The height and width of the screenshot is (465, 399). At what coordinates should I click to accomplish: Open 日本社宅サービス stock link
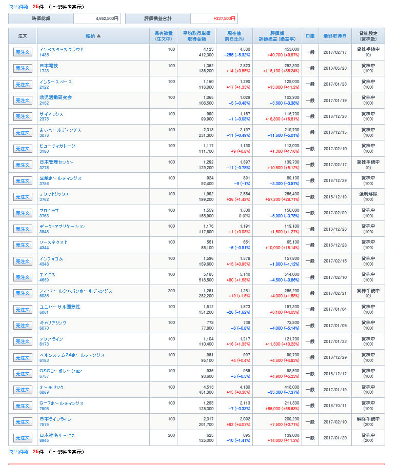(57, 435)
